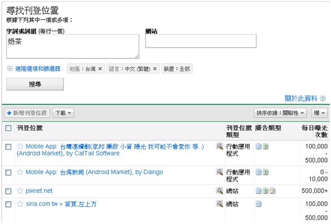Open magnifier preview for Daingo app row
The width and height of the screenshot is (331, 224).
click(x=220, y=172)
